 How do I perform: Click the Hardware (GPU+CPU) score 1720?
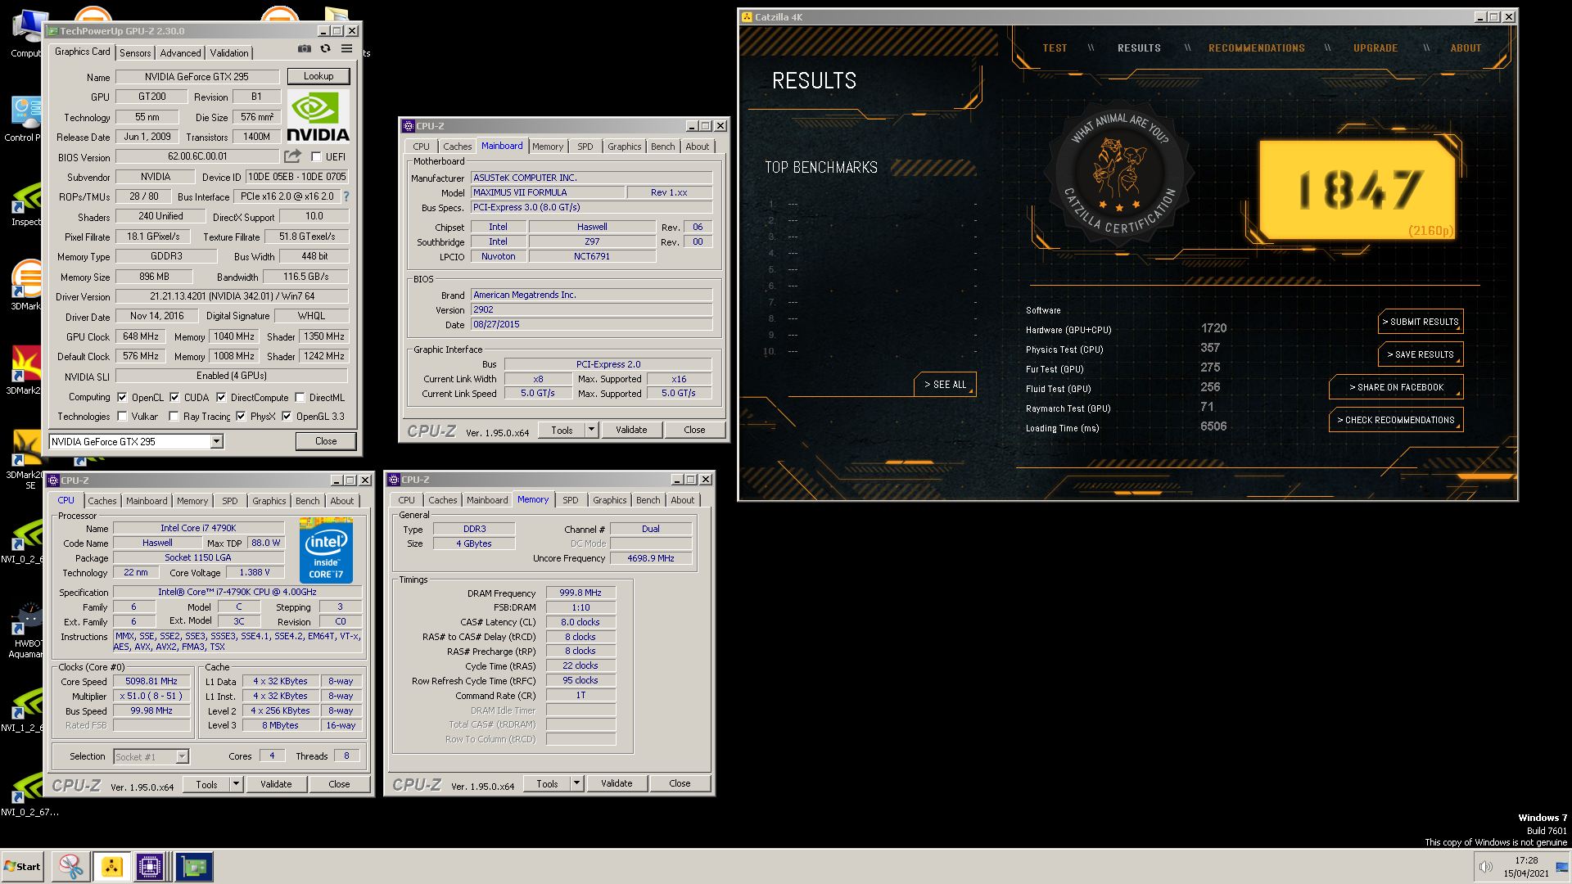tap(1213, 328)
